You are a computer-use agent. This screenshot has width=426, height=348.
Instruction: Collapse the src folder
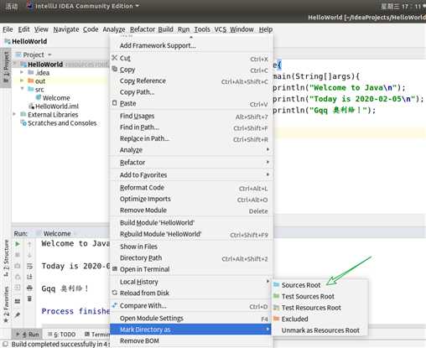point(22,89)
